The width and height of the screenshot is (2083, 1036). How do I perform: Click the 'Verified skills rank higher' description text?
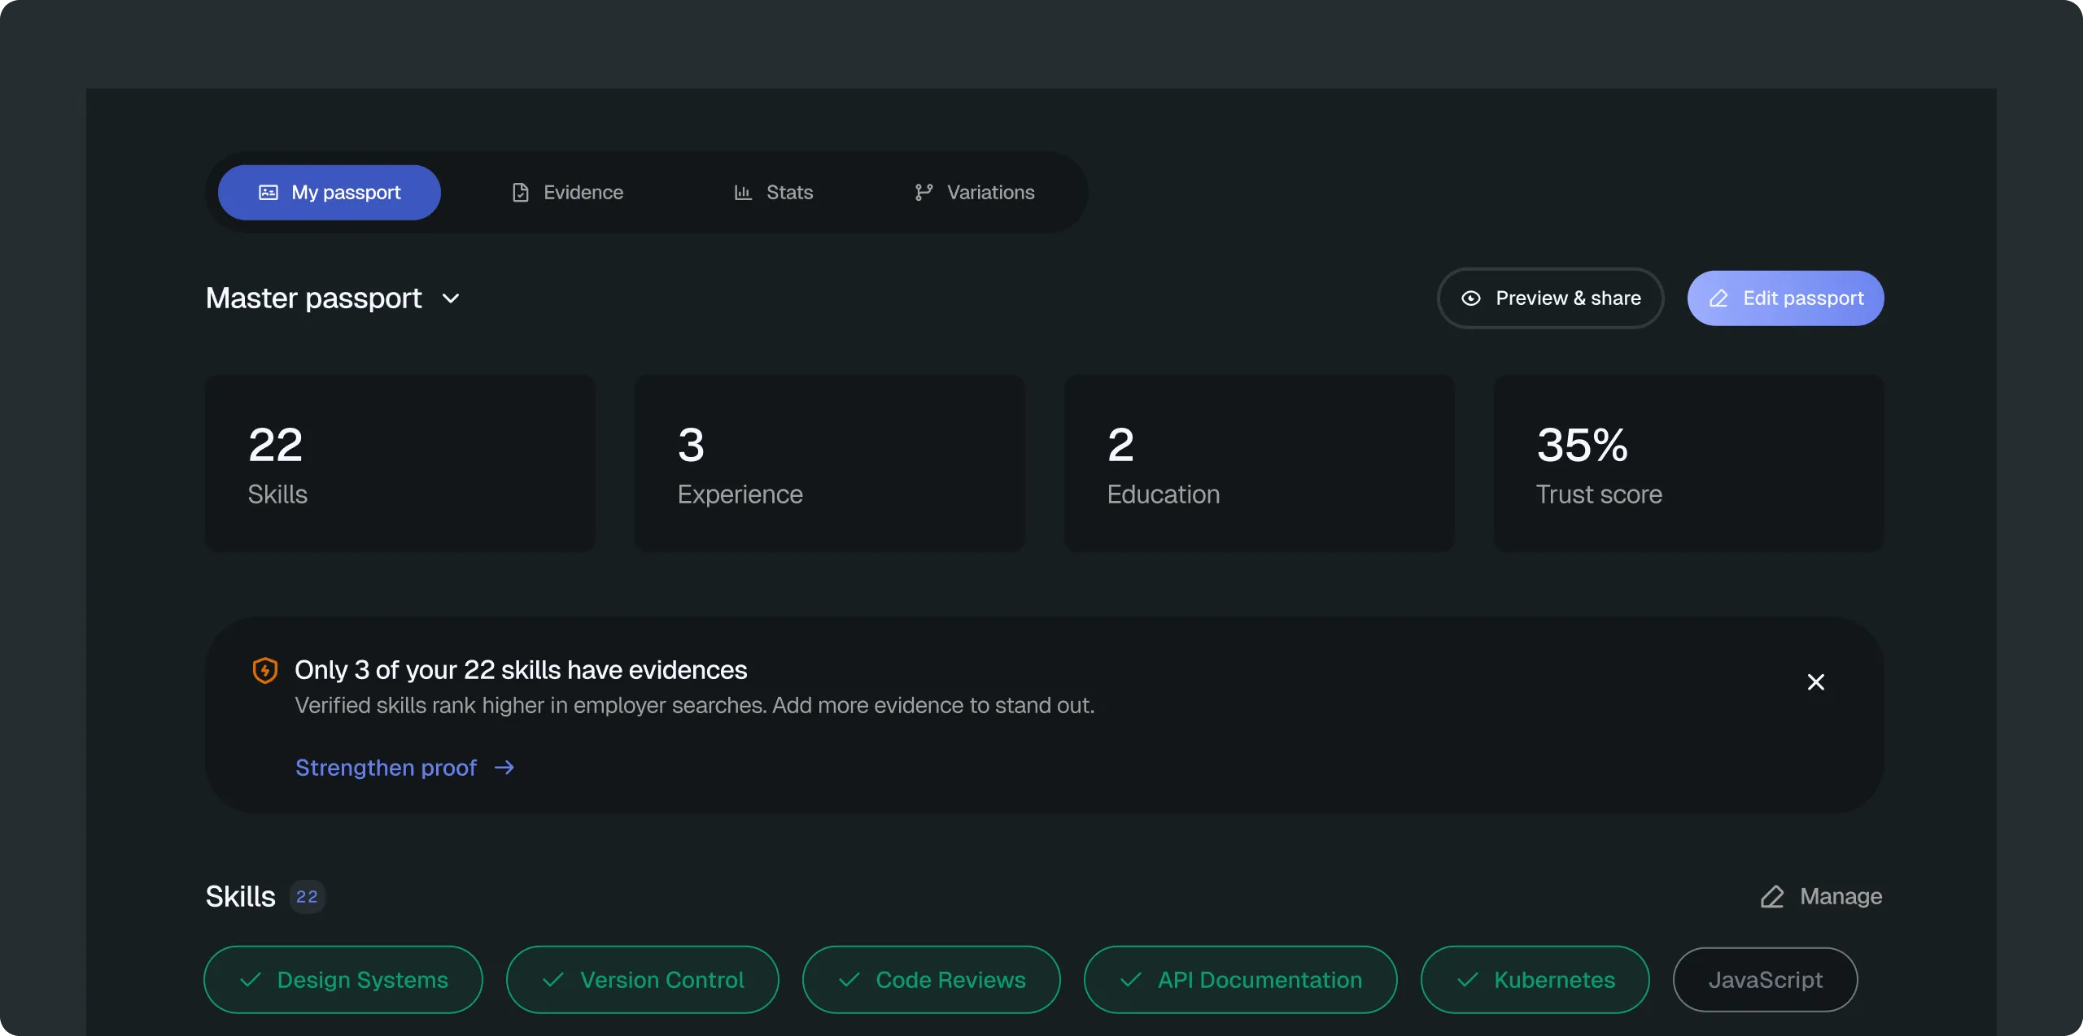tap(695, 705)
